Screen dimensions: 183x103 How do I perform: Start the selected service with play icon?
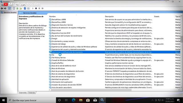tap(33, 8)
